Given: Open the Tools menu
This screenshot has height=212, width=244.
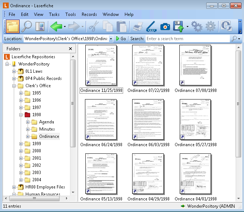Looking at the screenshot, I should (x=70, y=14).
